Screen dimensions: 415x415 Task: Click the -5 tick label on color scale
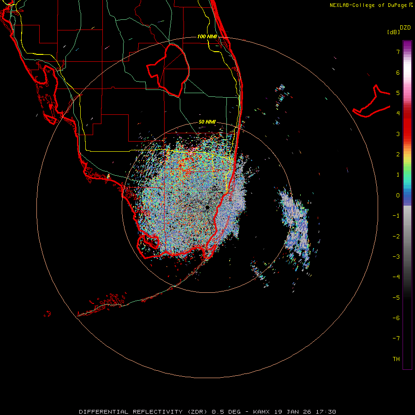tap(396, 298)
